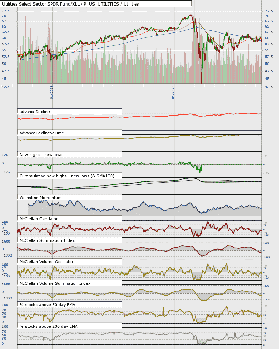Image resolution: width=279 pixels, height=349 pixels.
Task: Click the -1300 label beside McClellan Volume Summation Index
Action: pyautogui.click(x=7, y=298)
